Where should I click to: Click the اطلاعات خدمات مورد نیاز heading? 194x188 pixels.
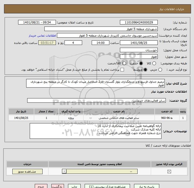[169, 92]
